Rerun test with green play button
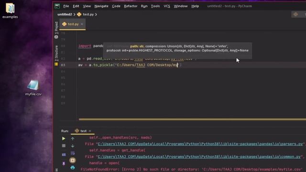The image size is (306, 172). [64, 139]
